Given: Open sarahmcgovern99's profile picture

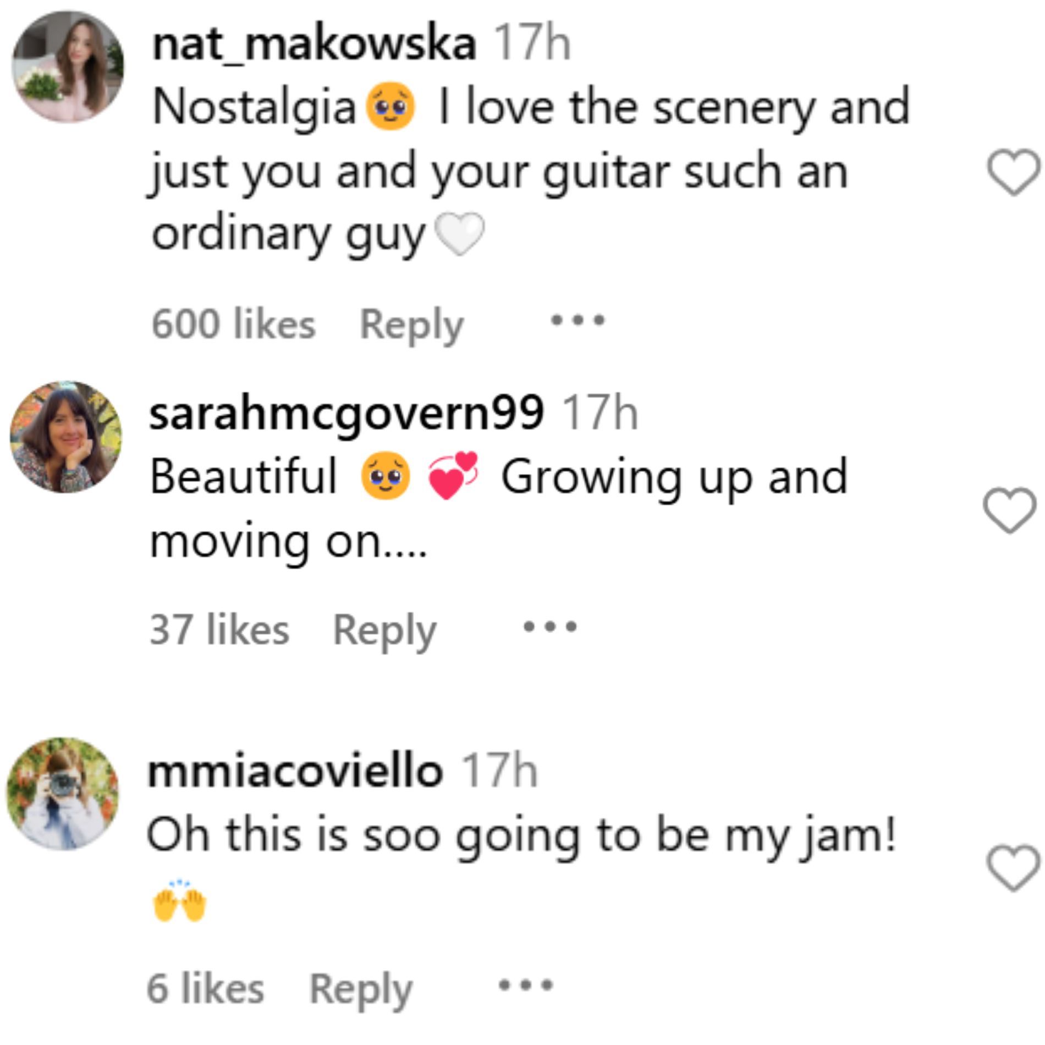Looking at the screenshot, I should [66, 437].
